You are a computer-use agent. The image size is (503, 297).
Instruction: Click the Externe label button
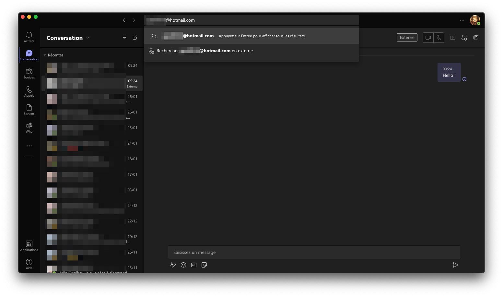click(x=407, y=38)
